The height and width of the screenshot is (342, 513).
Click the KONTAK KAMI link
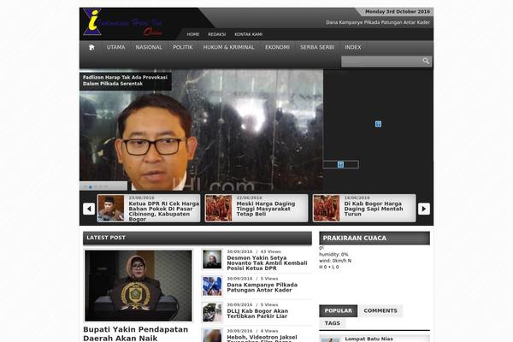[248, 34]
